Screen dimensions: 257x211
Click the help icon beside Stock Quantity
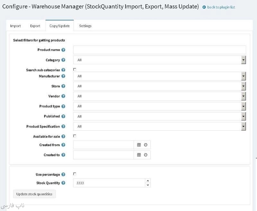63,183
